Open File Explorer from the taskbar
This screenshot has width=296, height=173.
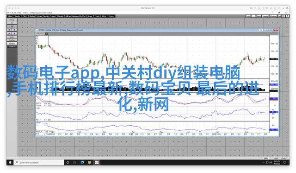point(89,162)
